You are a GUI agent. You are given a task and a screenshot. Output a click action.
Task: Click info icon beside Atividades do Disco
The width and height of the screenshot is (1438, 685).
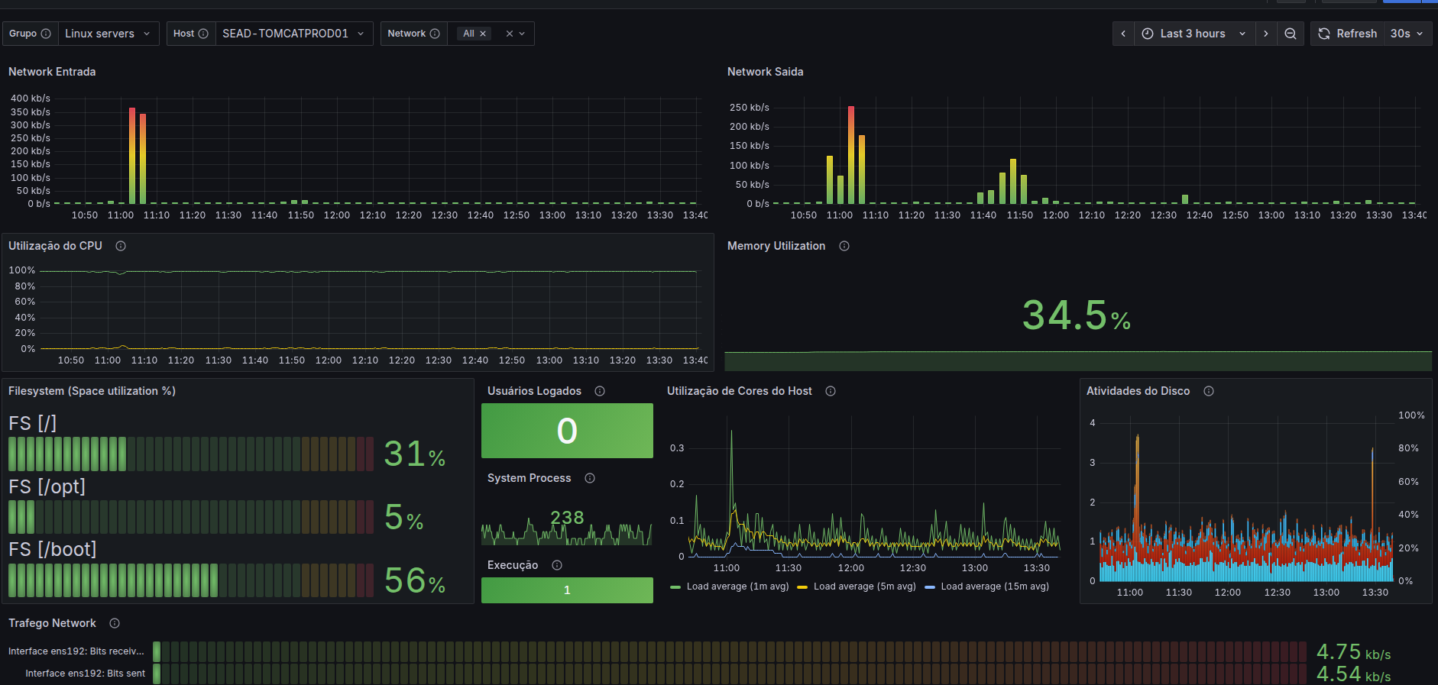click(x=1209, y=391)
